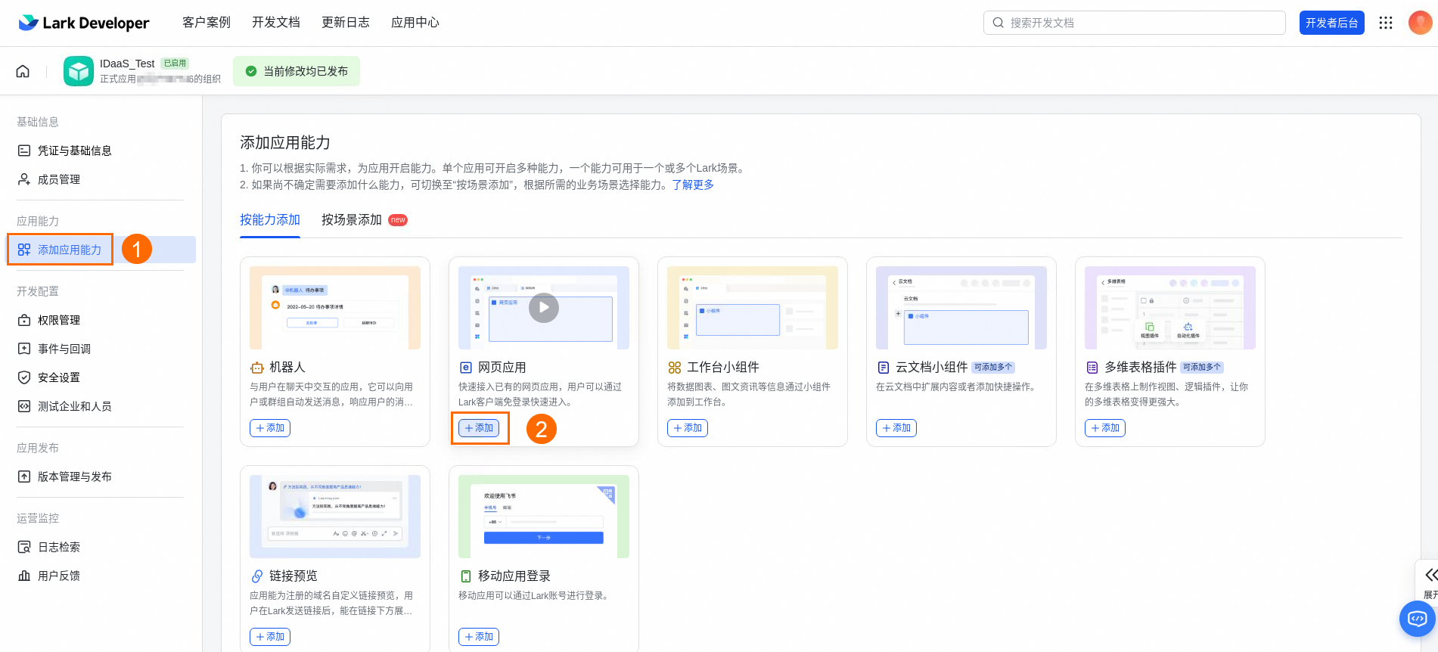Open the app grid launcher icon
The width and height of the screenshot is (1438, 652).
1386,23
